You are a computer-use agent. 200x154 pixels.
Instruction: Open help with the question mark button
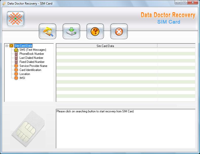pyautogui.click(x=95, y=31)
